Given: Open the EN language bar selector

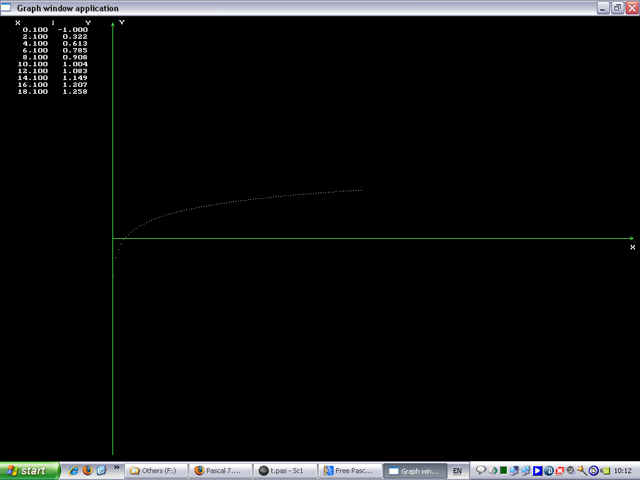Looking at the screenshot, I should 457,471.
